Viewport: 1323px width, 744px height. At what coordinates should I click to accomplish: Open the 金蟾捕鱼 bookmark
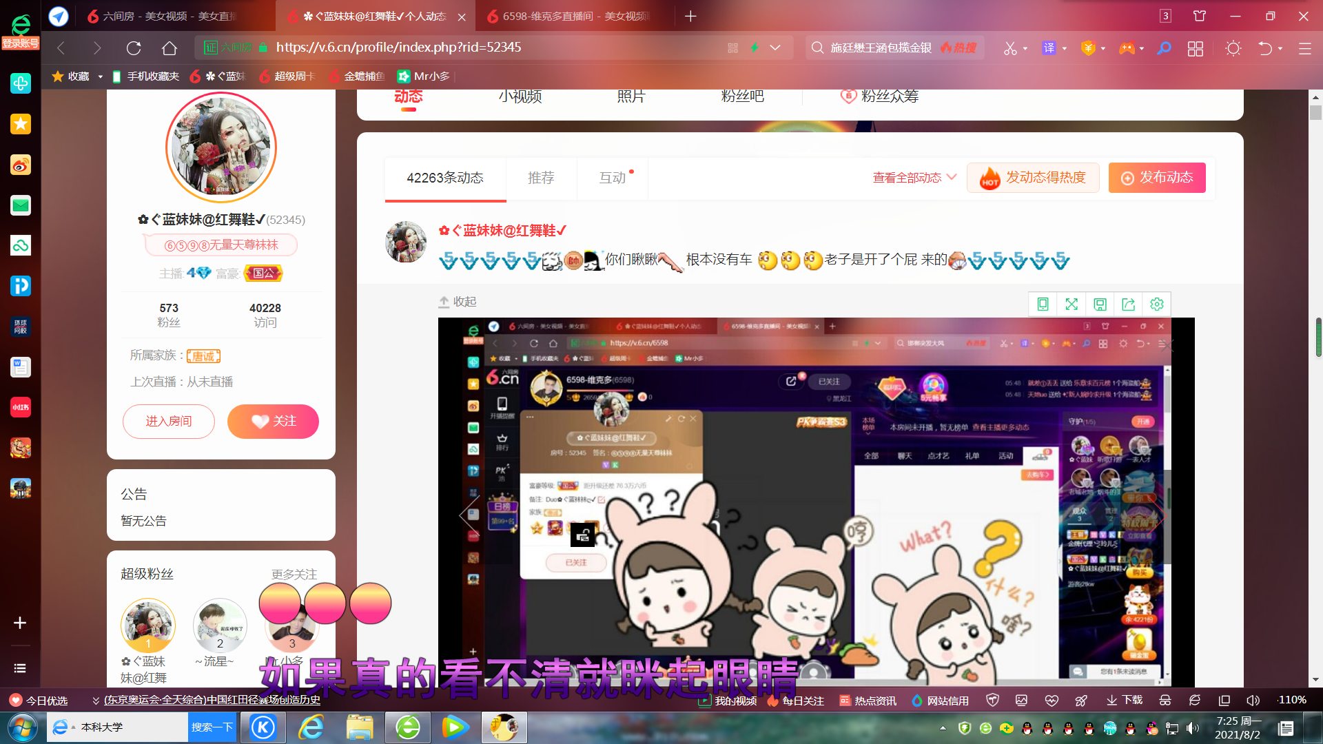coord(357,76)
